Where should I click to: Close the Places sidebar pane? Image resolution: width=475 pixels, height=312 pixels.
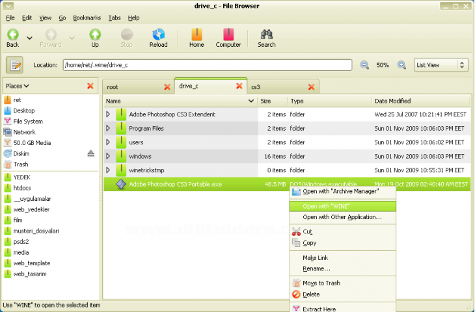[x=90, y=86]
